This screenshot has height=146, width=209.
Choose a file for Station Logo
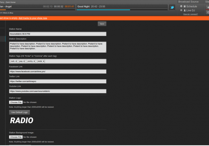point(16,102)
